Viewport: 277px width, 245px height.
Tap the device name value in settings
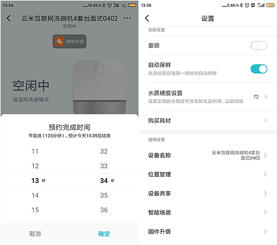(236, 155)
